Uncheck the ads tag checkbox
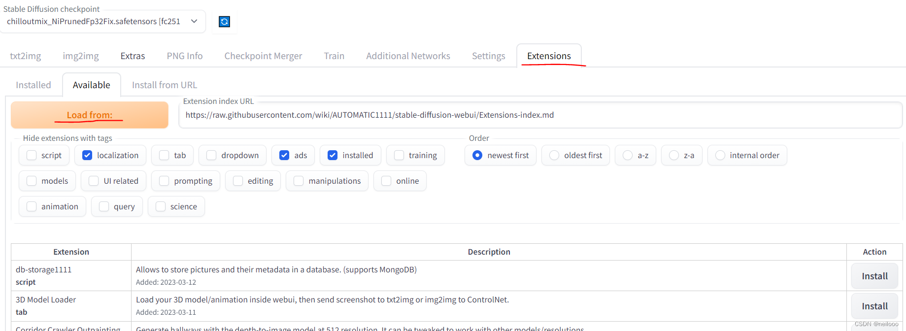This screenshot has height=331, width=906. [x=284, y=156]
